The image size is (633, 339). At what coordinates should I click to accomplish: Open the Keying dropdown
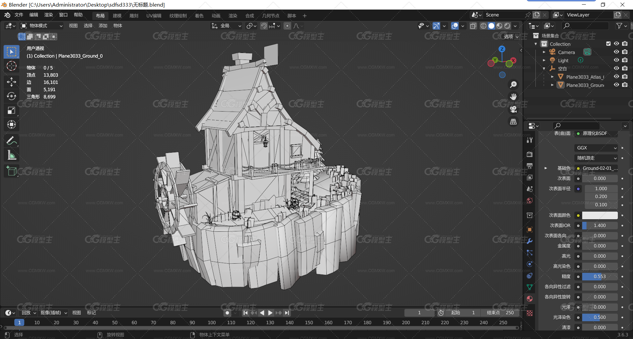point(53,313)
